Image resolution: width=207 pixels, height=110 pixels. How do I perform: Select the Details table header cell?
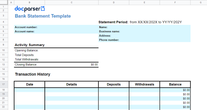pos(71,84)
